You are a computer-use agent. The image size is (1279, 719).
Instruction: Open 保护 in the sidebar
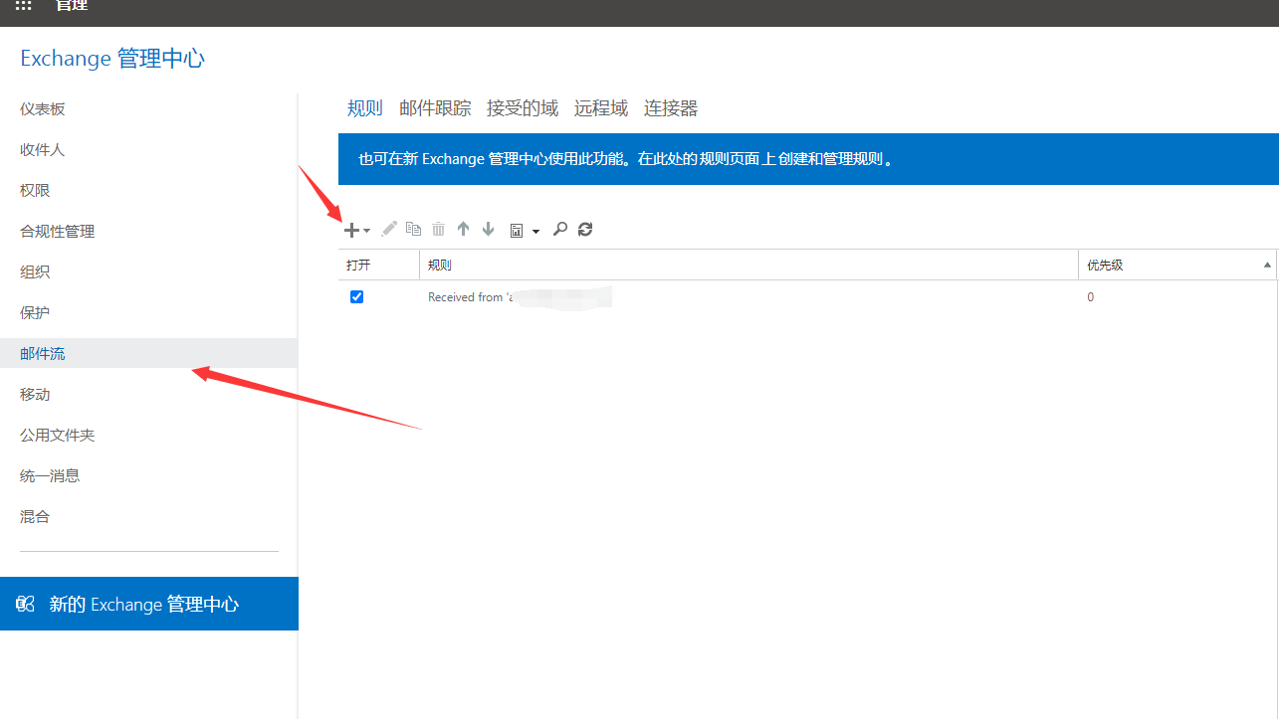point(35,312)
